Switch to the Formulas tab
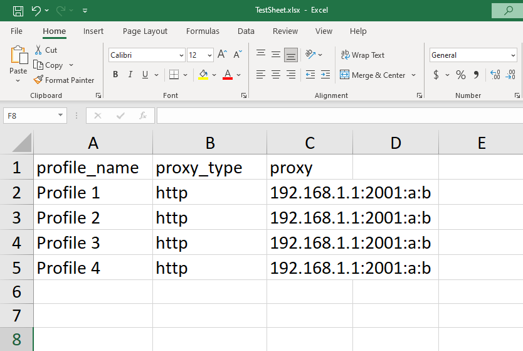523x351 pixels. pos(203,31)
